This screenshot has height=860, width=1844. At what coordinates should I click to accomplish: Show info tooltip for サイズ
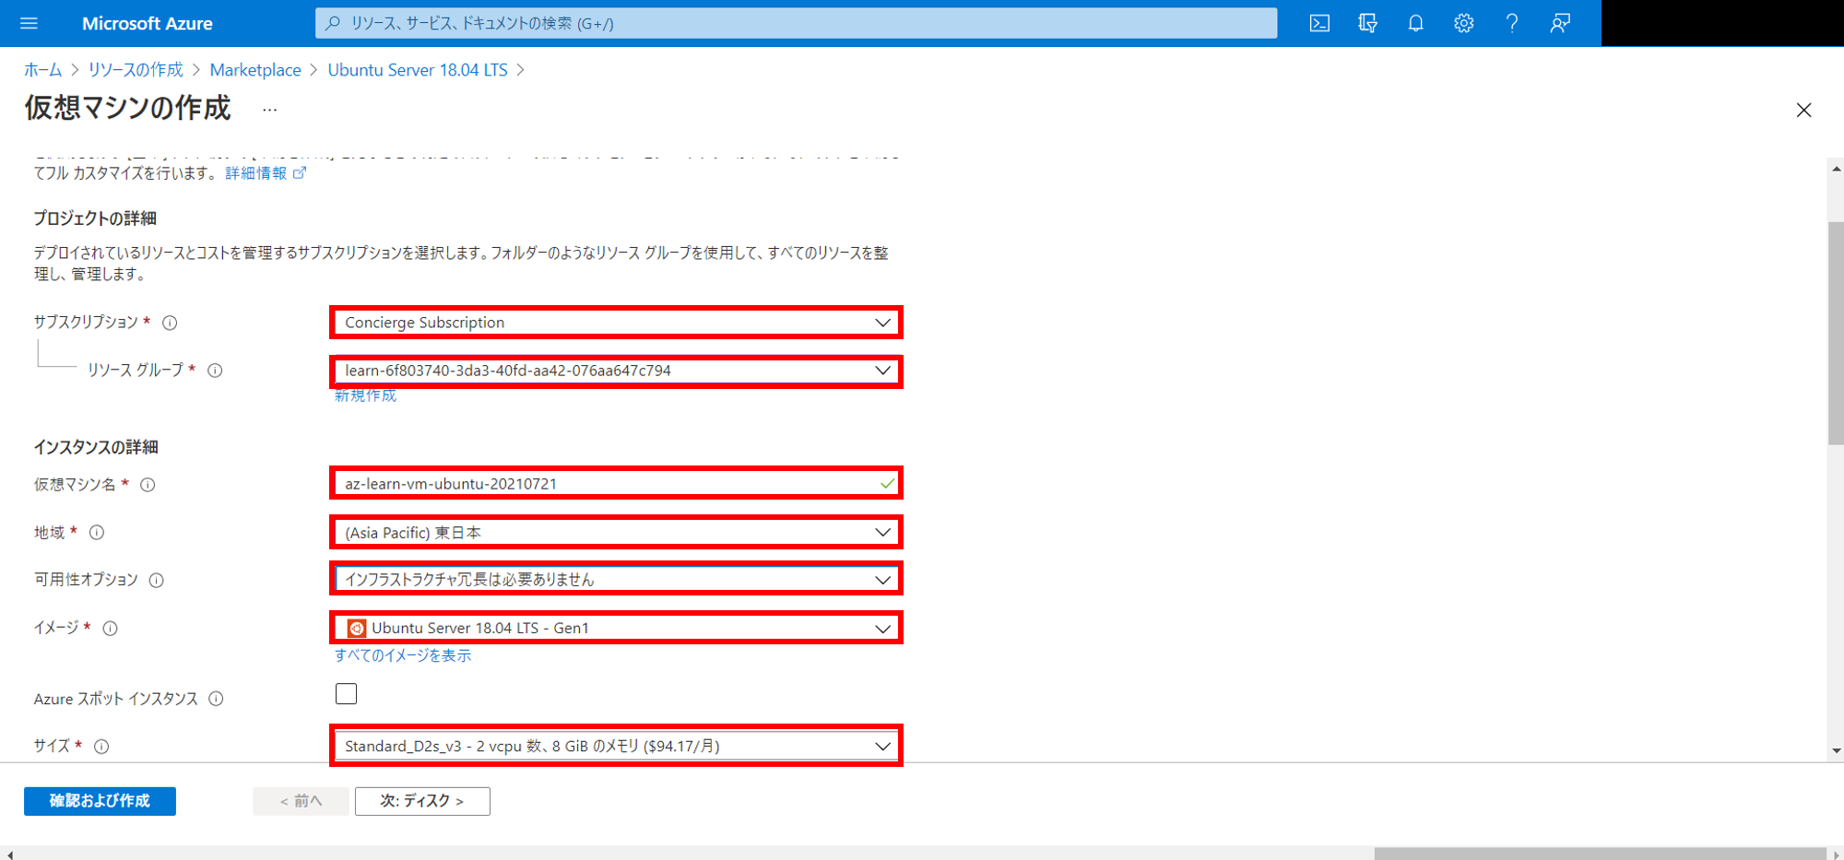[102, 747]
